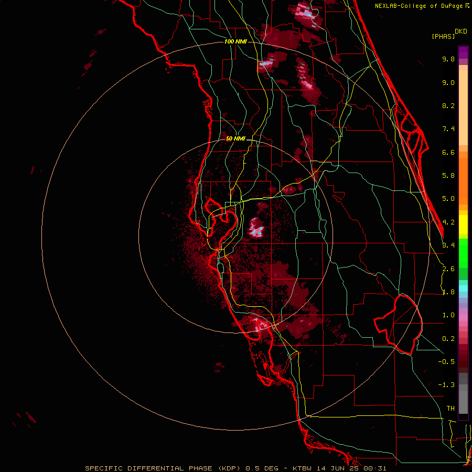Click the 4.2 value on color scale
The height and width of the screenshot is (472, 472).
(x=448, y=222)
